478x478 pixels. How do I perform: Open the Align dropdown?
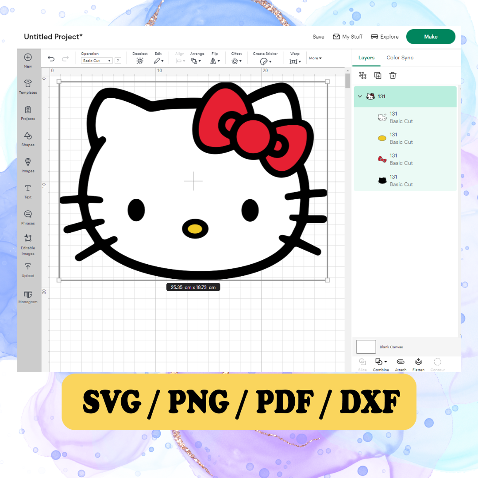pyautogui.click(x=180, y=61)
